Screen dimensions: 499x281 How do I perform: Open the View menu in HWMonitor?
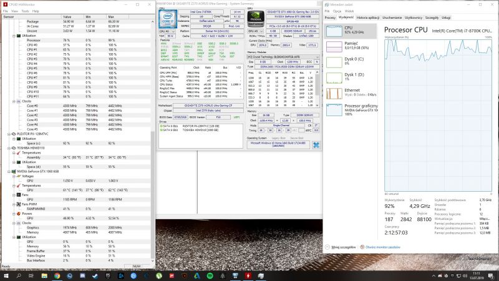[14, 11]
